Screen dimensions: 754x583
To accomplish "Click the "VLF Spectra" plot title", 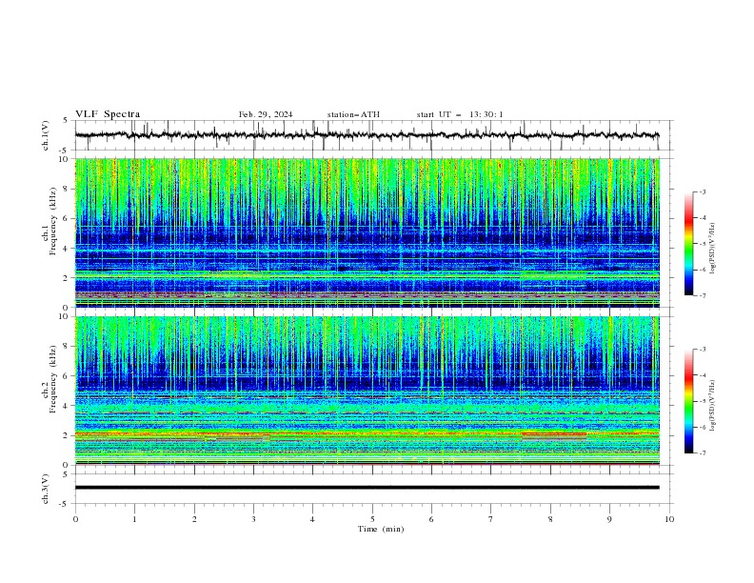I will pos(108,114).
